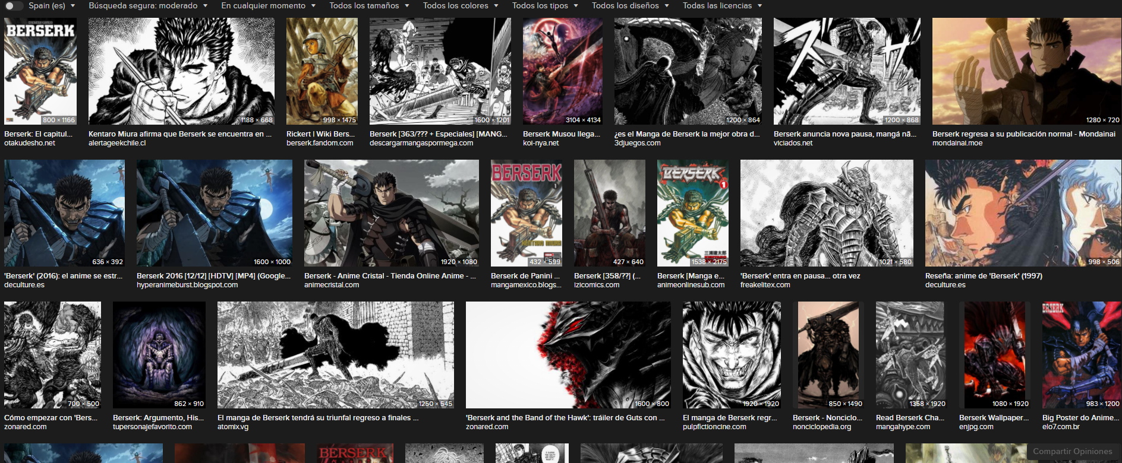Viewport: 1122px width, 463px height.
Task: Open the 1250 × 545 battlefield manga thumbnail
Action: [336, 355]
